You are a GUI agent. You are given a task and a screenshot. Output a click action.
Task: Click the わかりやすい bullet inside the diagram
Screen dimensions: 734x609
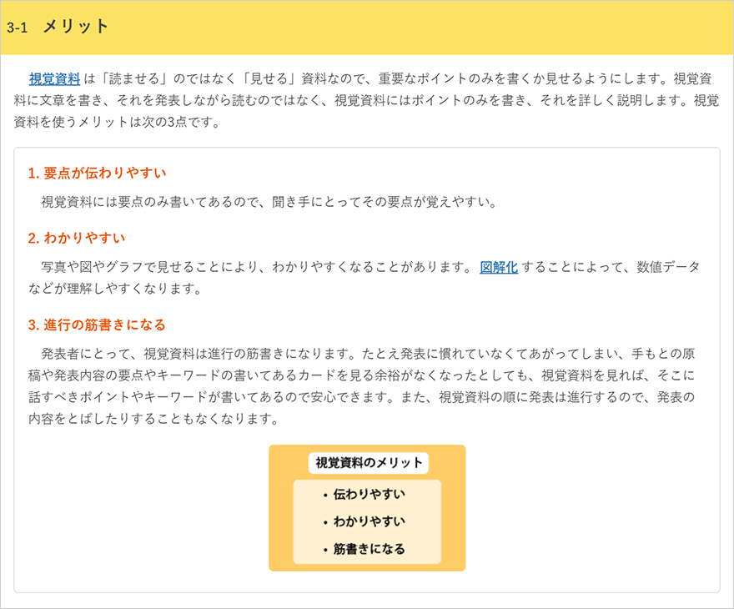click(x=369, y=521)
